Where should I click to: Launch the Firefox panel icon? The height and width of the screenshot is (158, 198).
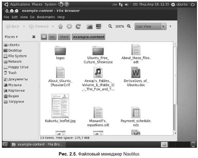(x=61, y=4)
